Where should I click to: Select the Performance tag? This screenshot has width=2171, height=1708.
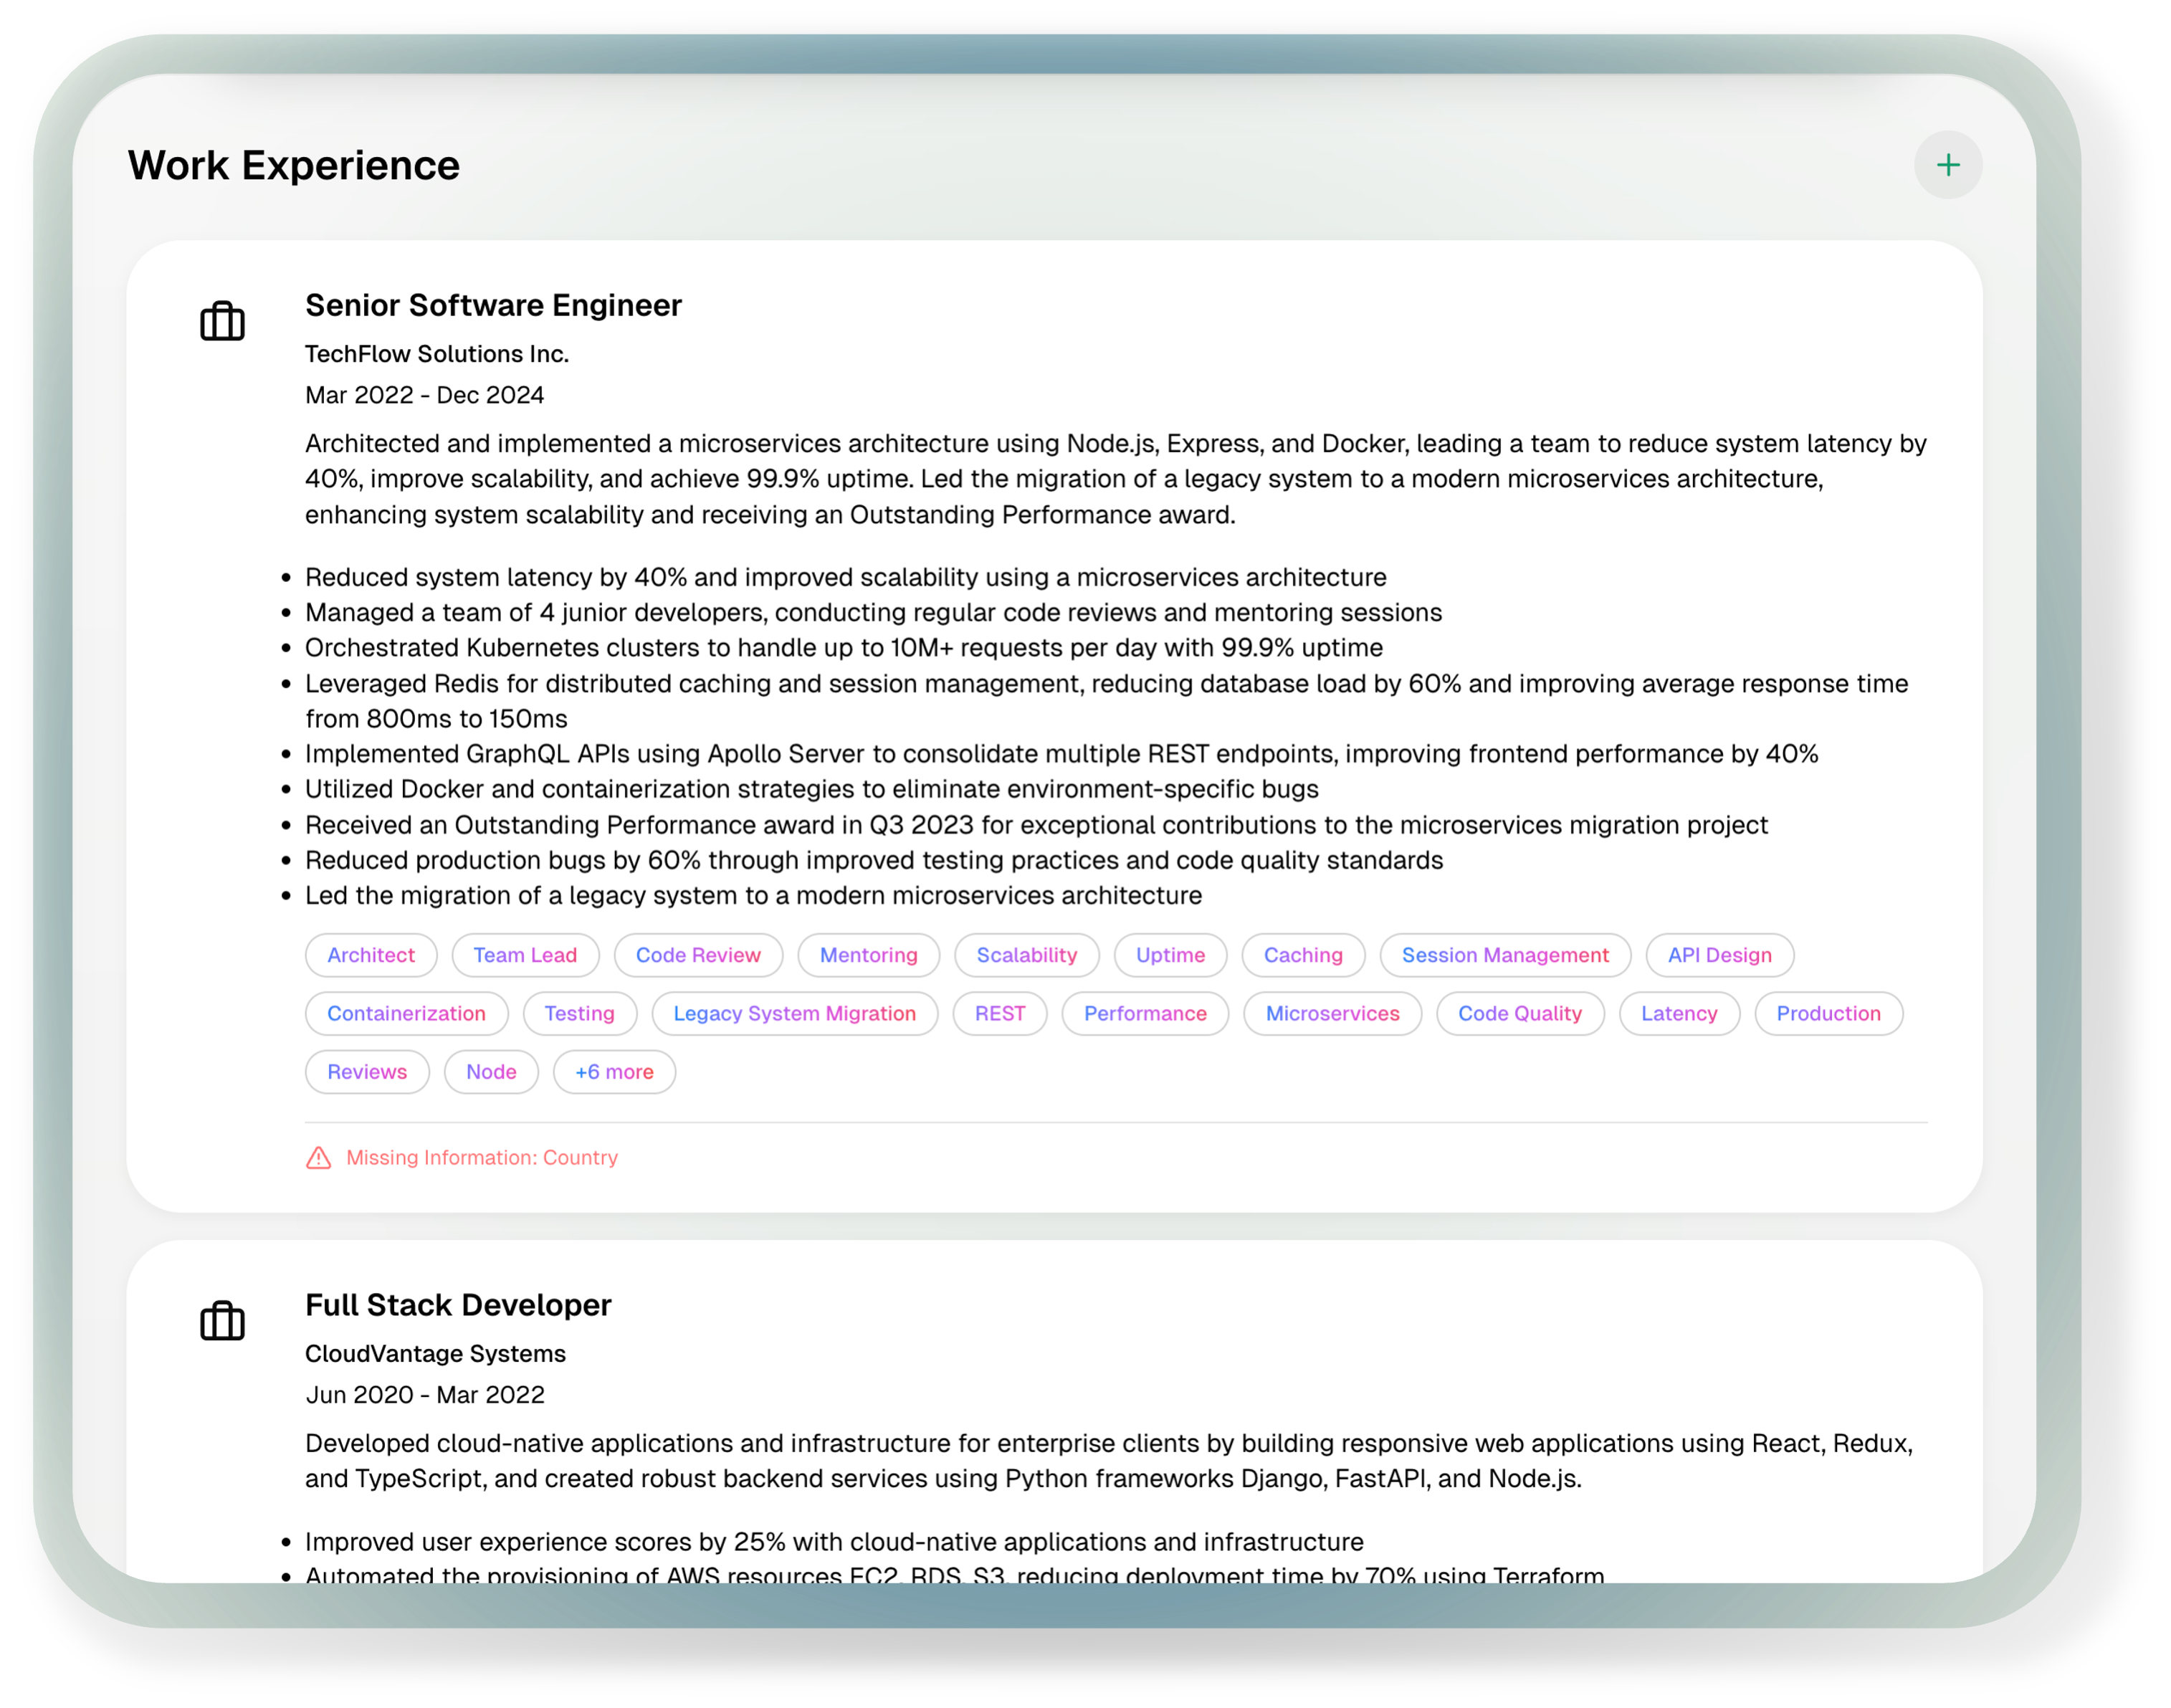[x=1145, y=1013]
